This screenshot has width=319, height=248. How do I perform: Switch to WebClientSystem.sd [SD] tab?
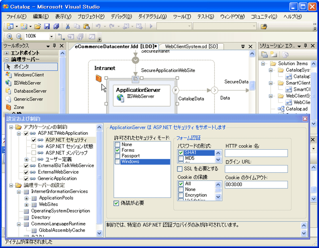191,47
